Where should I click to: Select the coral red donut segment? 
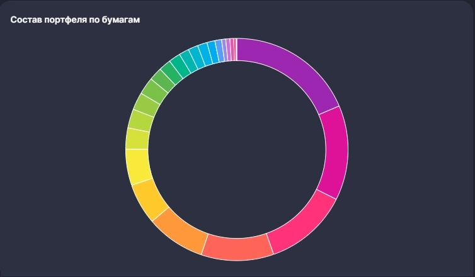[x=237, y=248]
